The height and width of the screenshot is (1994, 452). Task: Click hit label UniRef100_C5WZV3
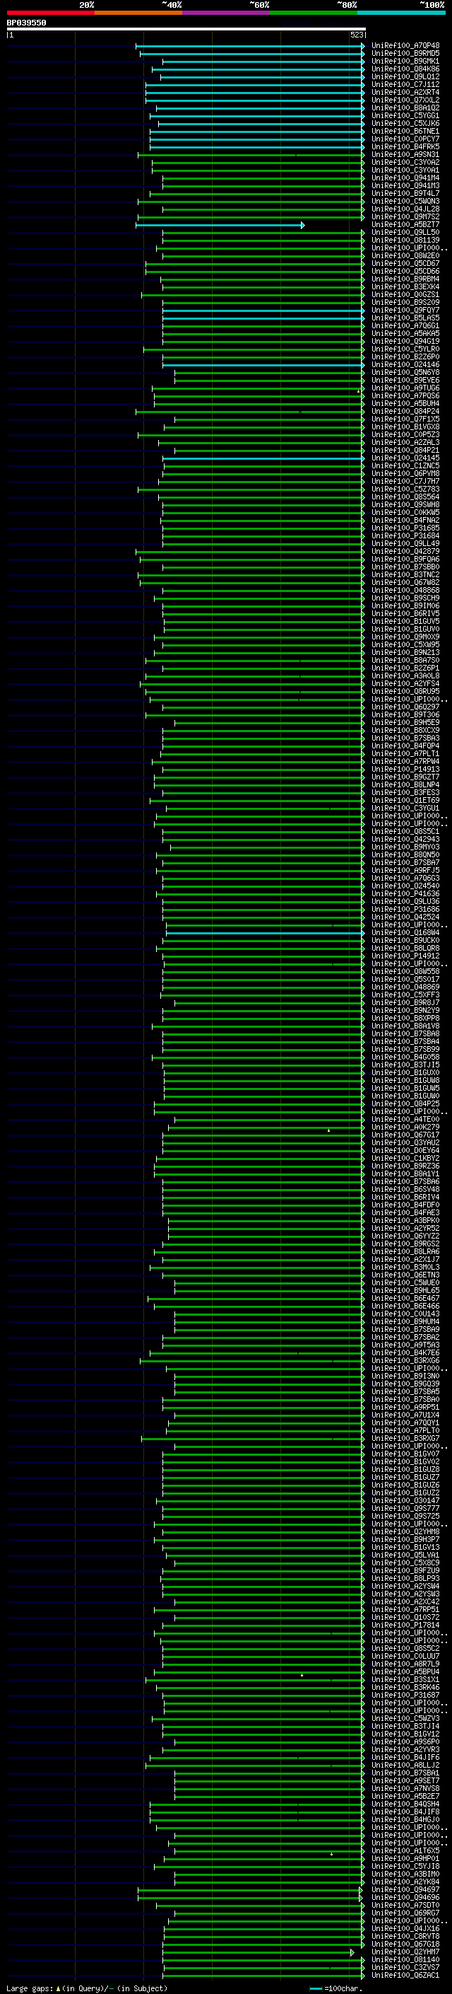[405, 1718]
